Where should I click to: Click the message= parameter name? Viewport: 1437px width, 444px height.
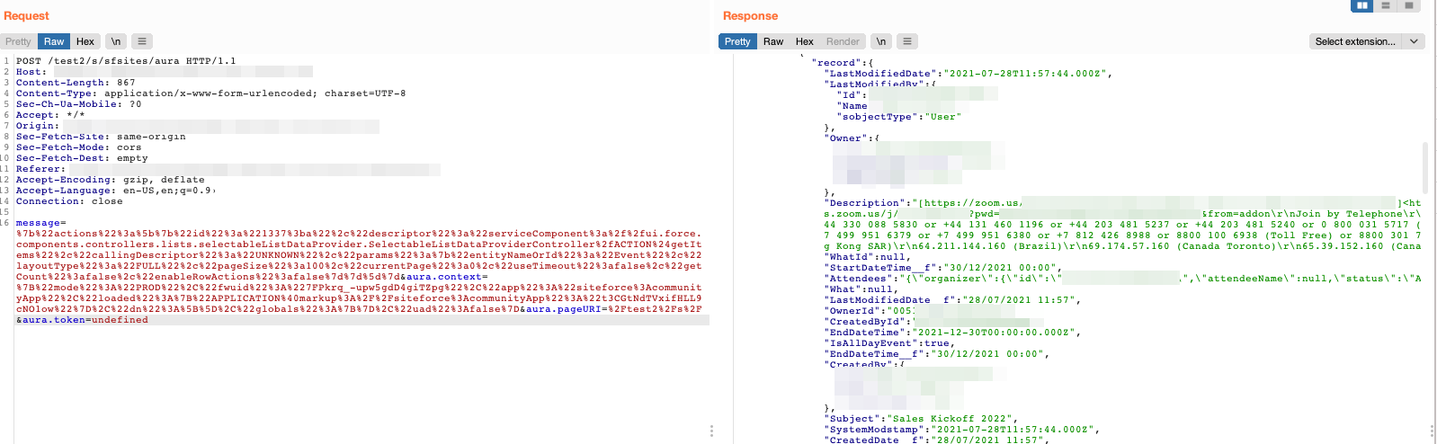pyautogui.click(x=40, y=223)
